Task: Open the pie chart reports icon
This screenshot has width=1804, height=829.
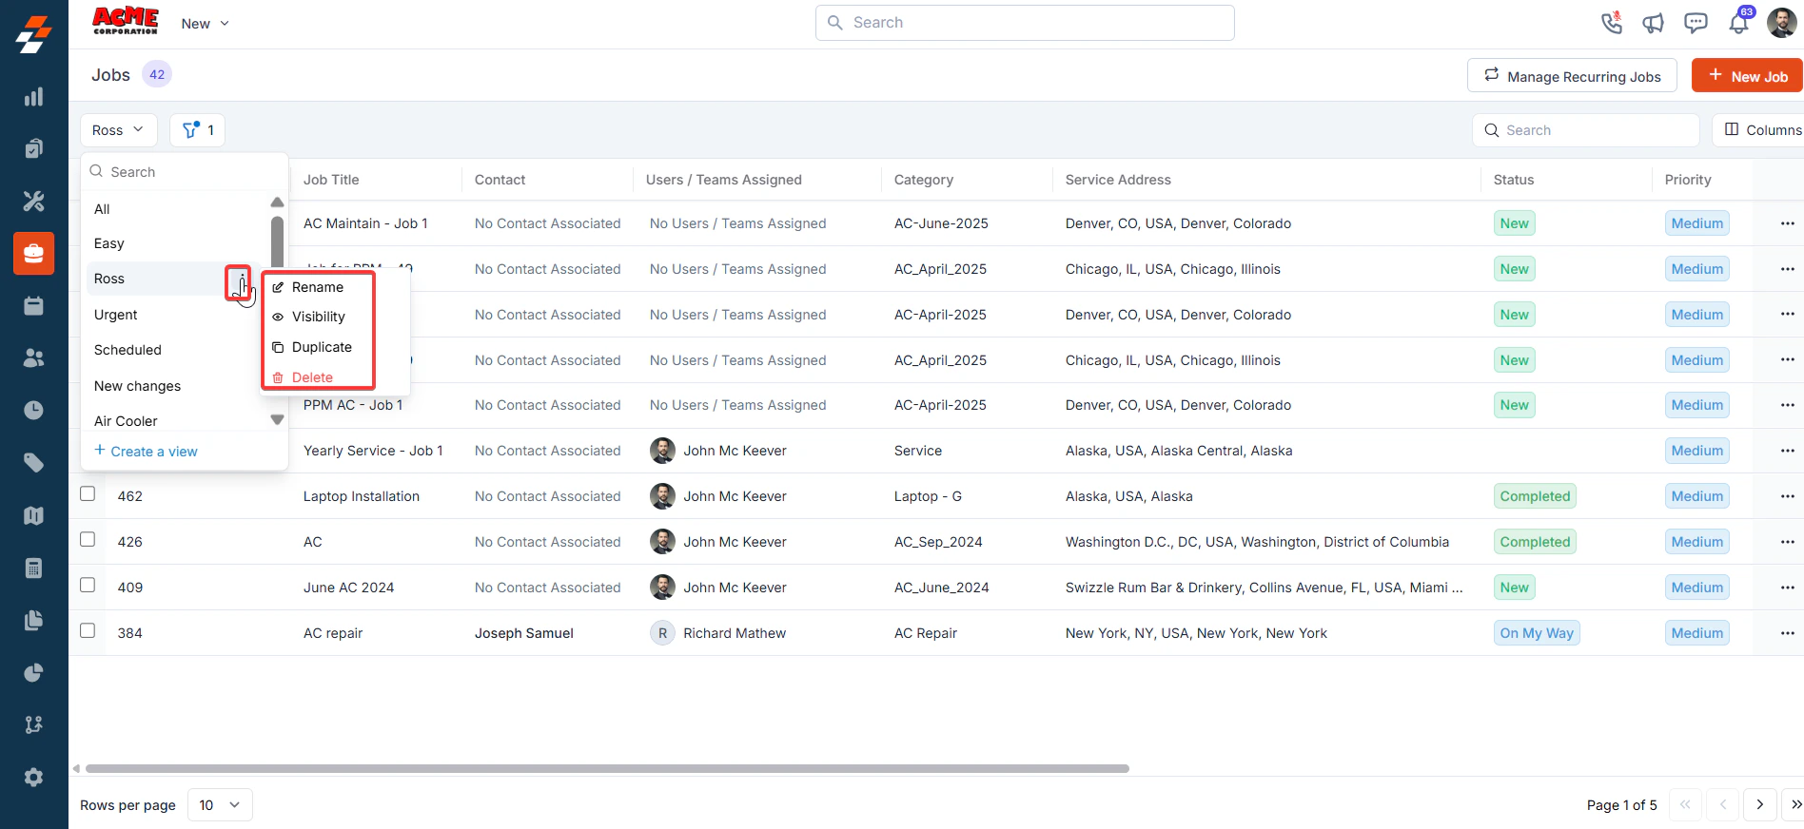Action: pos(33,672)
